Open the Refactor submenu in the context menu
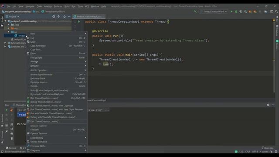This screenshot has width=279, height=157. click(x=57, y=66)
